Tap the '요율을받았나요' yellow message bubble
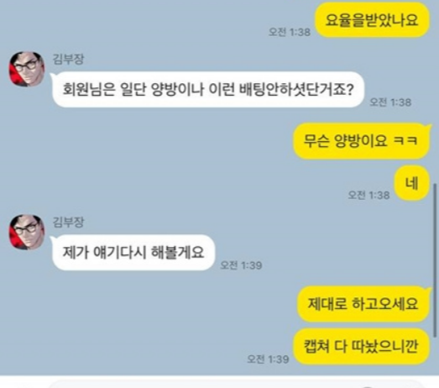 (x=372, y=20)
